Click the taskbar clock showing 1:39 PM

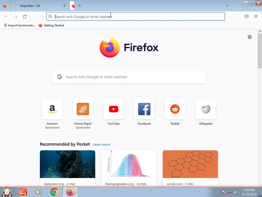(x=249, y=192)
